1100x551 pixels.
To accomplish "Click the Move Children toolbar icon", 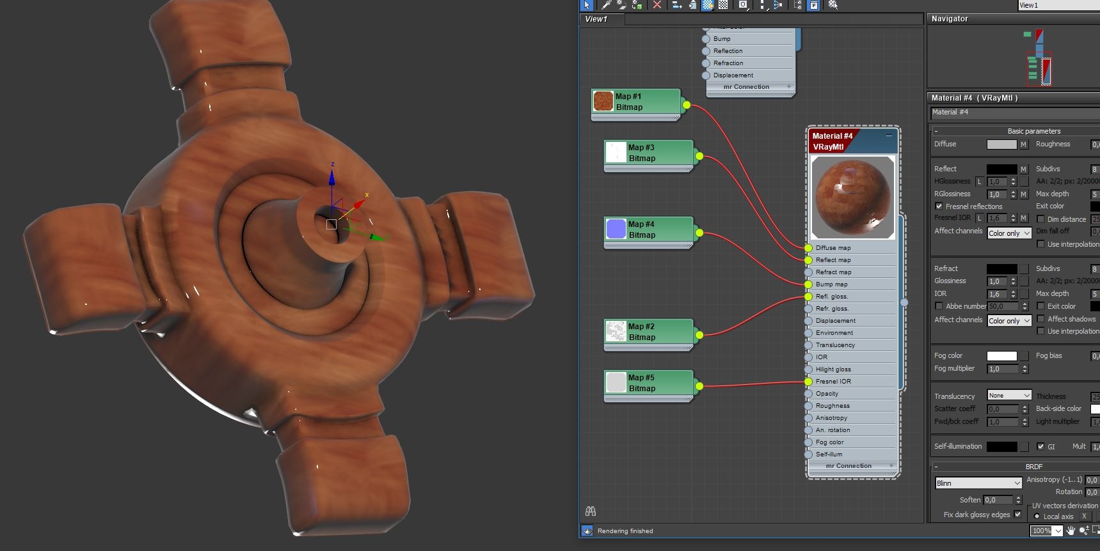I will click(x=676, y=5).
